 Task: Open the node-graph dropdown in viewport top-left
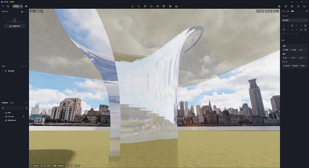(33, 11)
